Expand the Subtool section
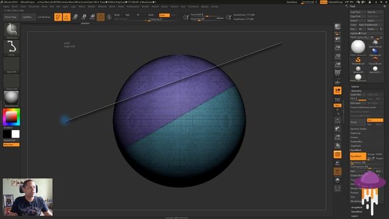 click(355, 86)
